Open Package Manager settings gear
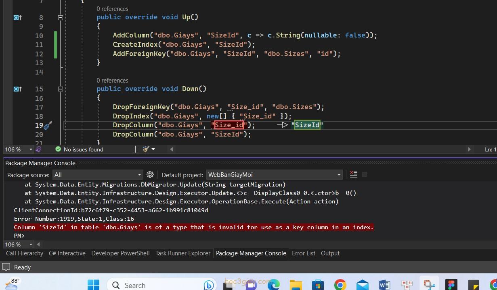 [x=150, y=174]
